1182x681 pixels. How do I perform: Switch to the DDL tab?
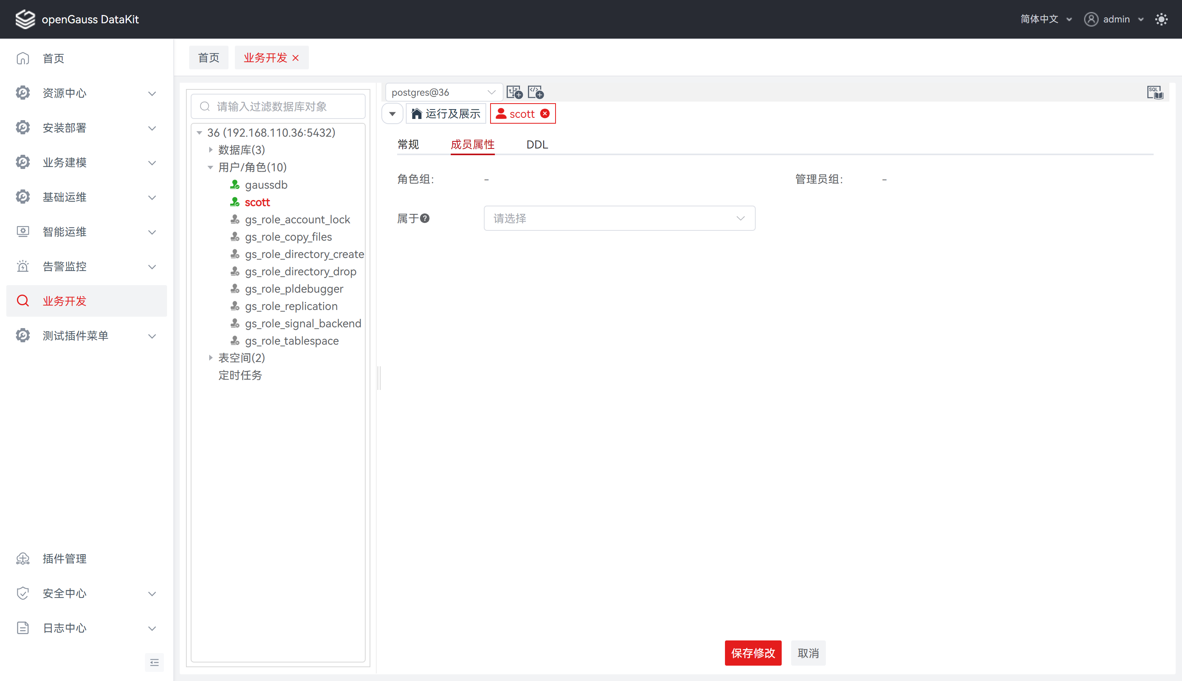coord(537,145)
